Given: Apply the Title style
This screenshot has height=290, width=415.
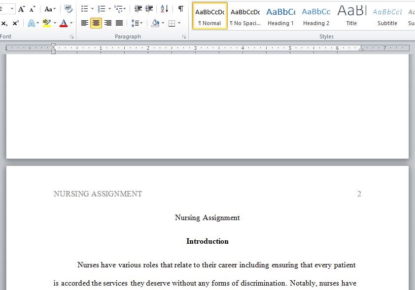Looking at the screenshot, I should pyautogui.click(x=351, y=16).
